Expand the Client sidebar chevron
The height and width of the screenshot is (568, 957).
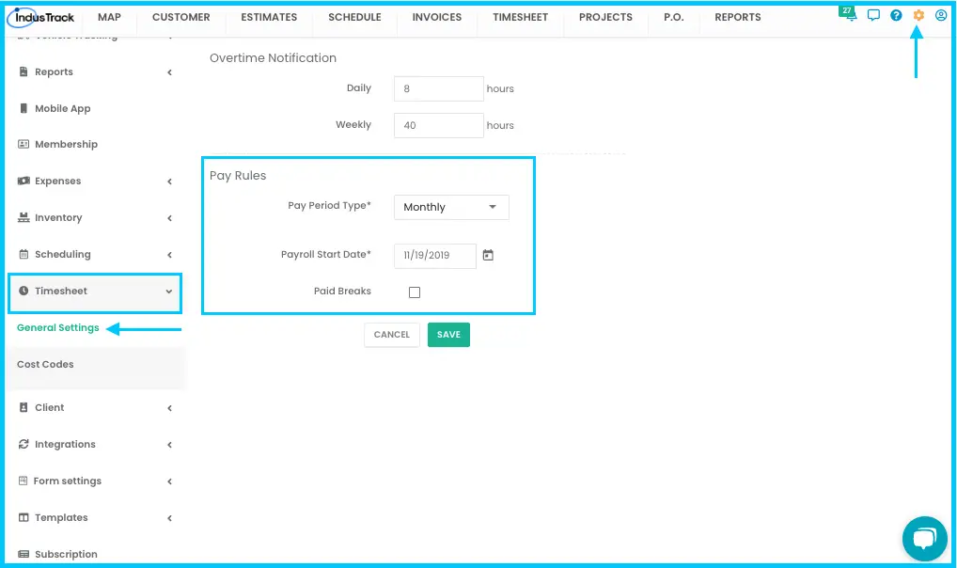pos(169,408)
